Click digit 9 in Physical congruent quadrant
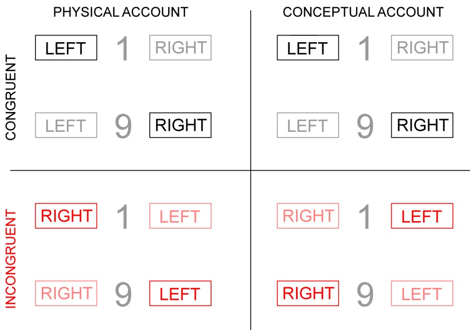The image size is (470, 330). pos(123,127)
